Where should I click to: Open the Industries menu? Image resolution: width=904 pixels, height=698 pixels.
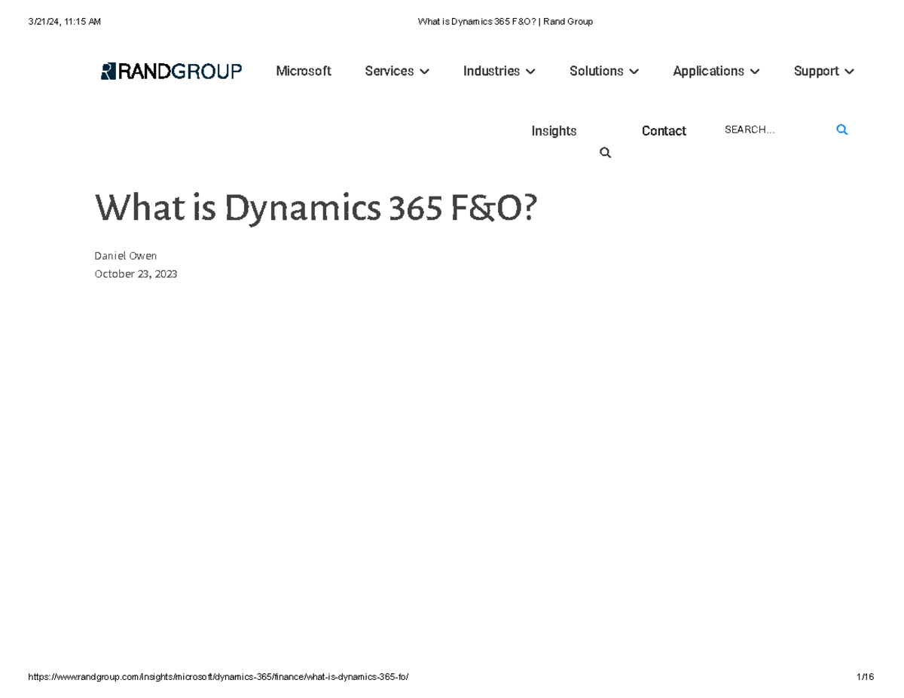(x=491, y=71)
